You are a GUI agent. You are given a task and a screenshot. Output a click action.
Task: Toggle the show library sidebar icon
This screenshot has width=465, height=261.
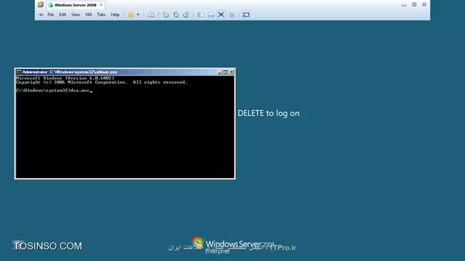coord(201,14)
